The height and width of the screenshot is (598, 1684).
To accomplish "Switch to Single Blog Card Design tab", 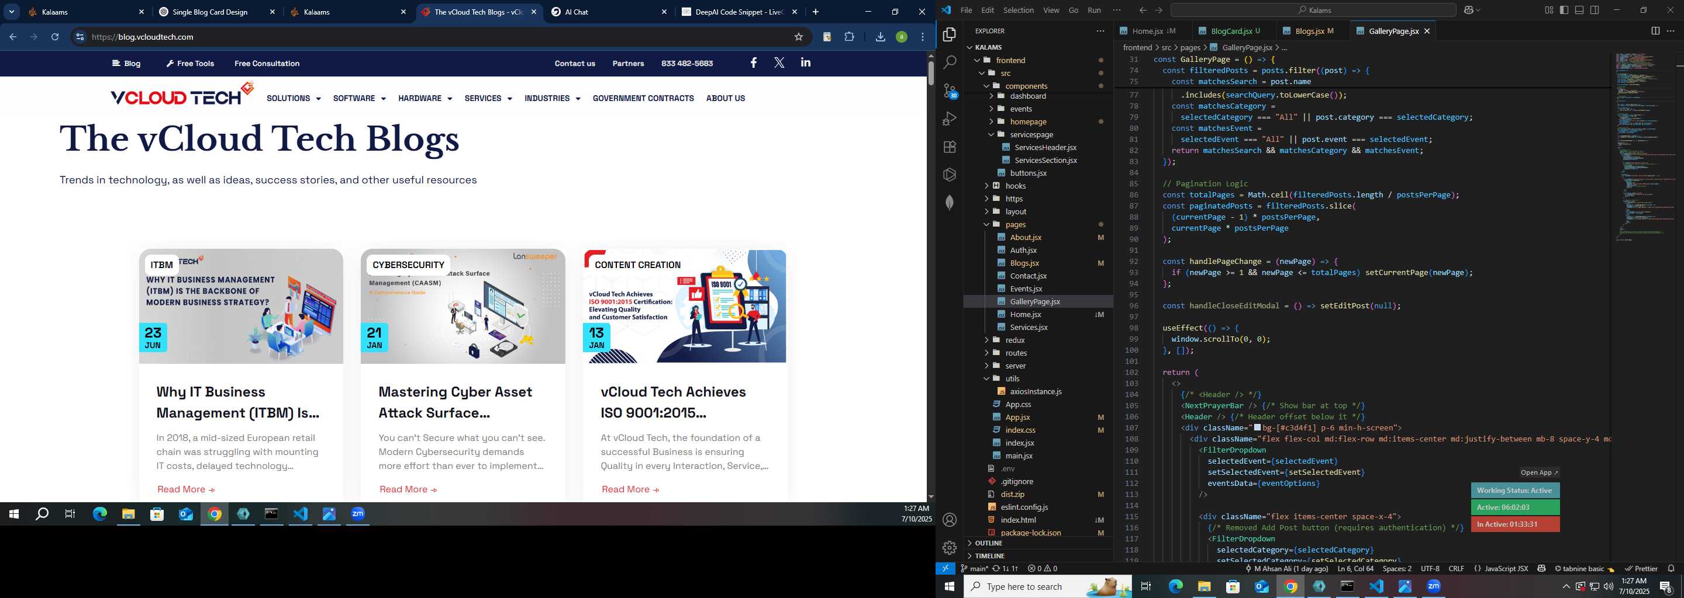I will point(218,12).
